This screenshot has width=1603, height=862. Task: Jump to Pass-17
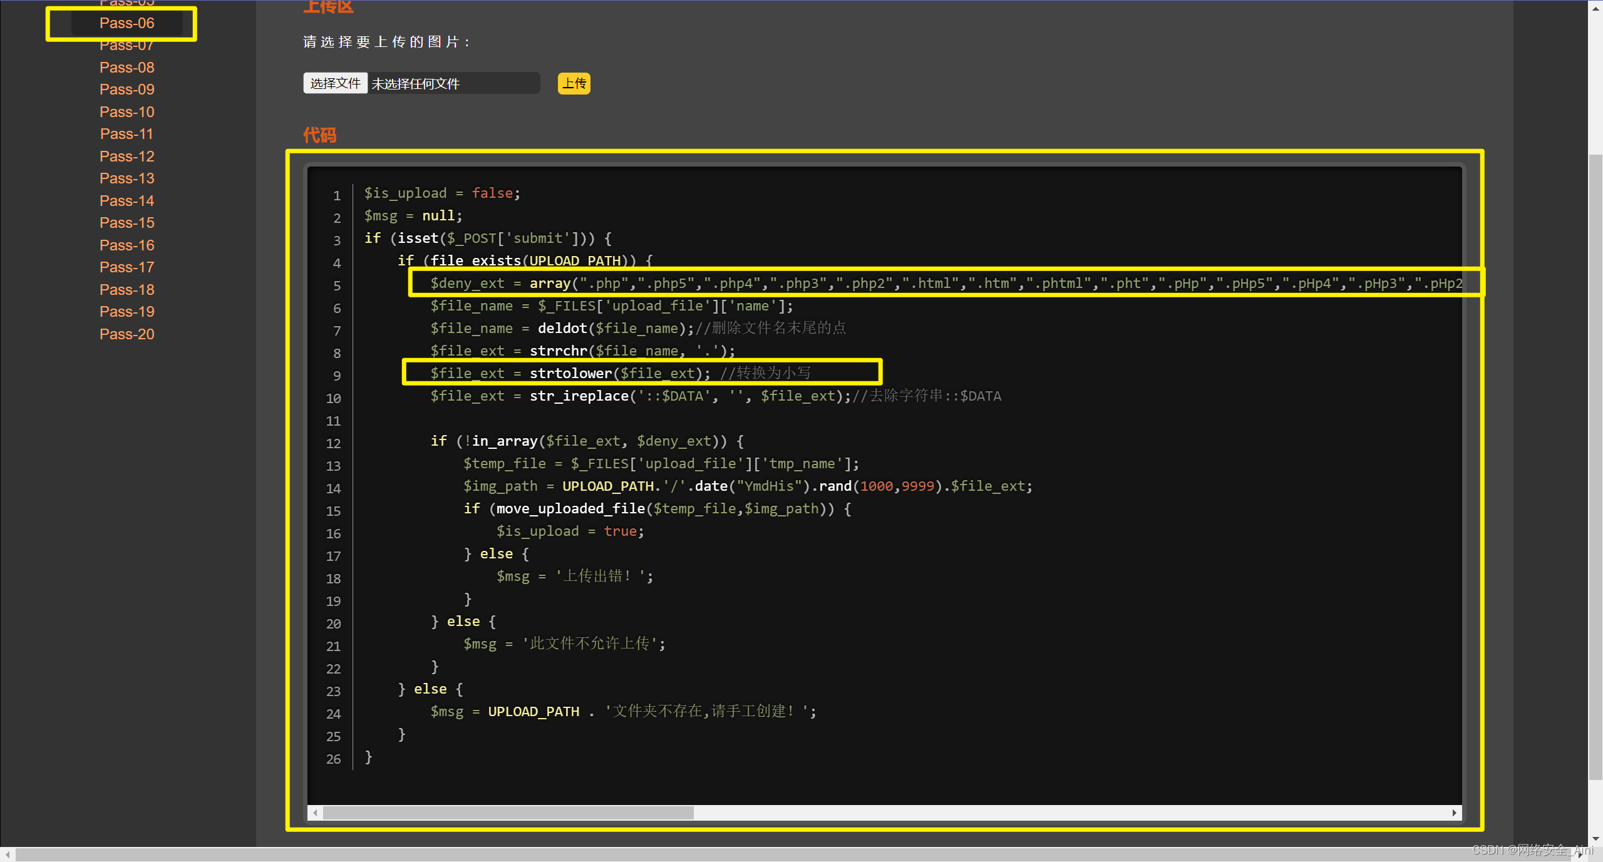pyautogui.click(x=126, y=267)
